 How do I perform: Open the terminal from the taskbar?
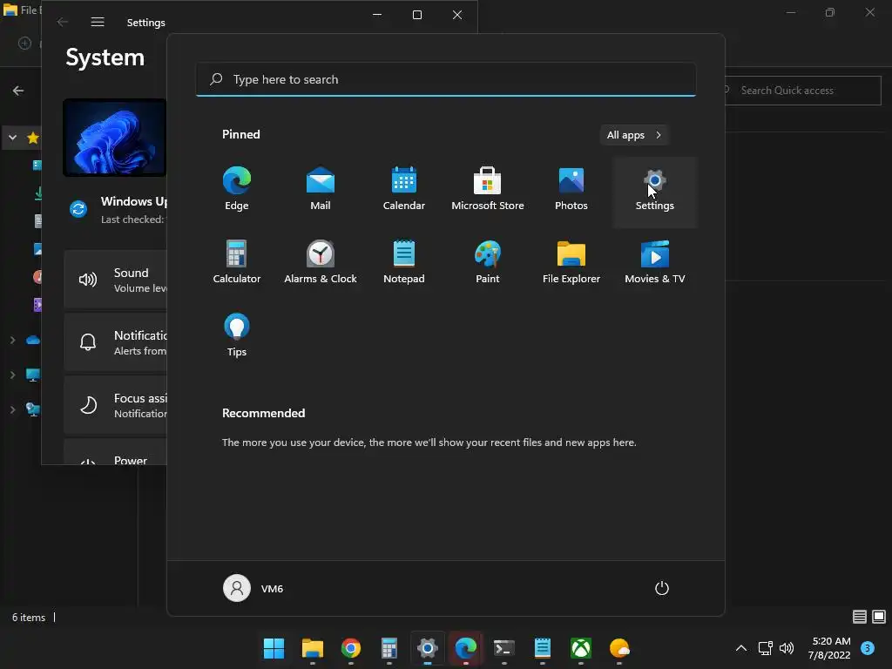pos(504,648)
